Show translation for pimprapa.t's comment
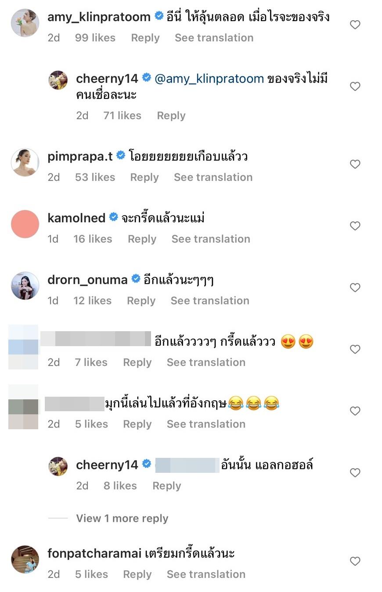 click(213, 177)
